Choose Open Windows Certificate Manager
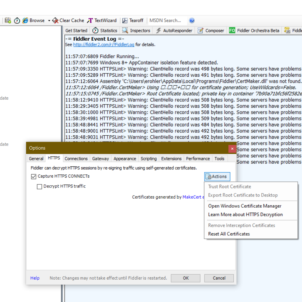This screenshot has width=302, height=302. [x=245, y=206]
